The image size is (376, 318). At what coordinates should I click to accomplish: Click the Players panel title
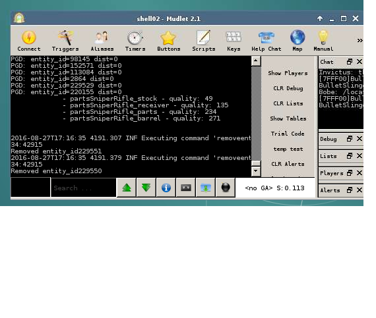332,173
